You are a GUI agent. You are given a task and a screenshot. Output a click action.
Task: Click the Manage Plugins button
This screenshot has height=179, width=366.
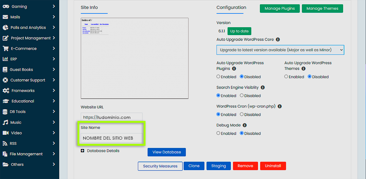coord(279,9)
